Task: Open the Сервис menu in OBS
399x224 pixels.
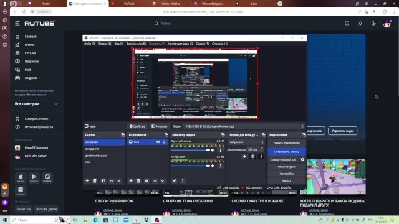Action: (202, 44)
